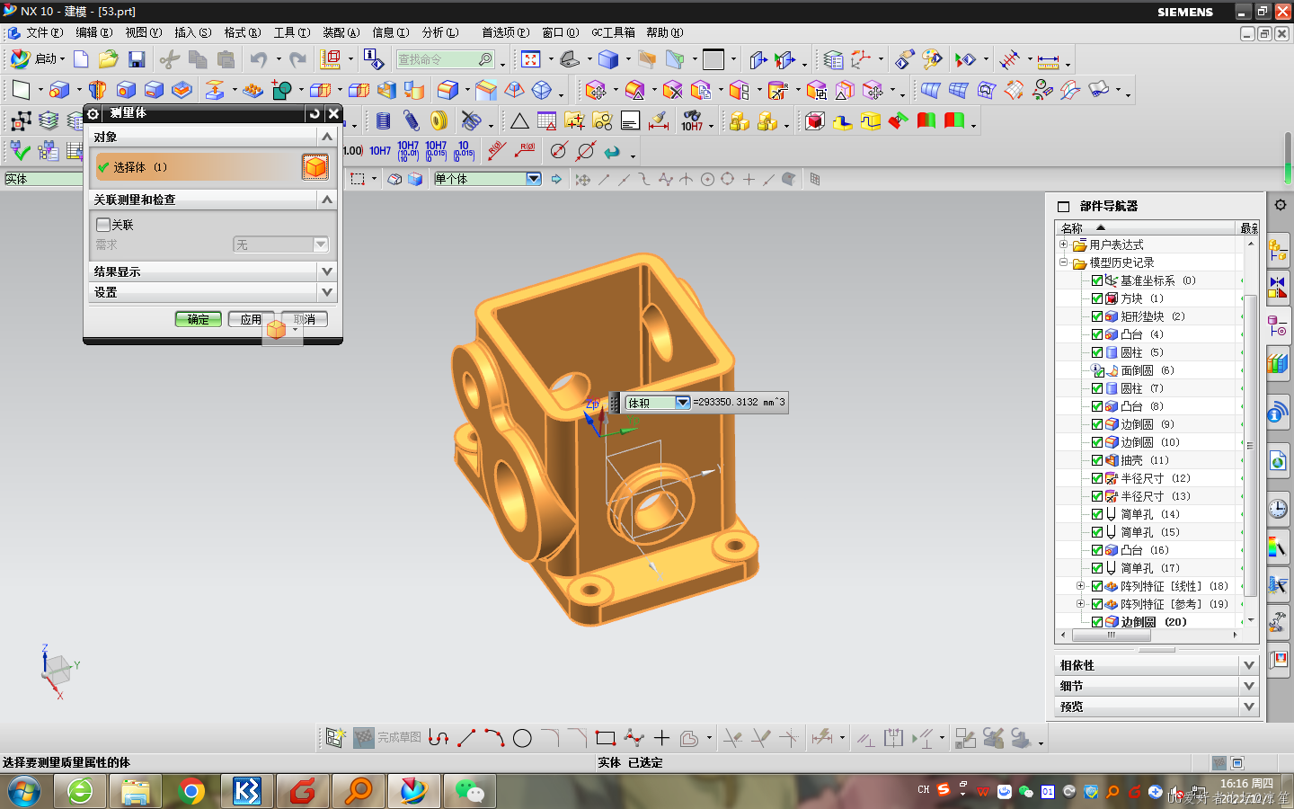Undo the last action

[259, 59]
